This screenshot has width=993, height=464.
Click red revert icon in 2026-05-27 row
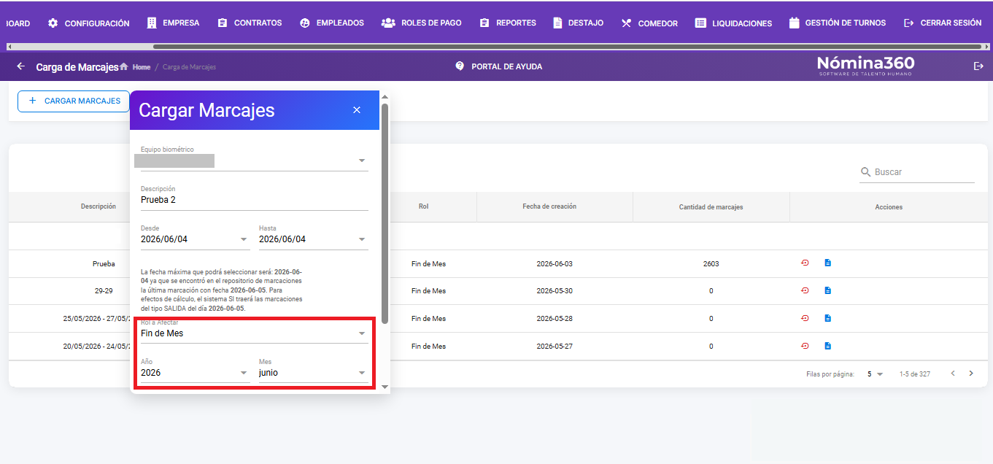[805, 346]
